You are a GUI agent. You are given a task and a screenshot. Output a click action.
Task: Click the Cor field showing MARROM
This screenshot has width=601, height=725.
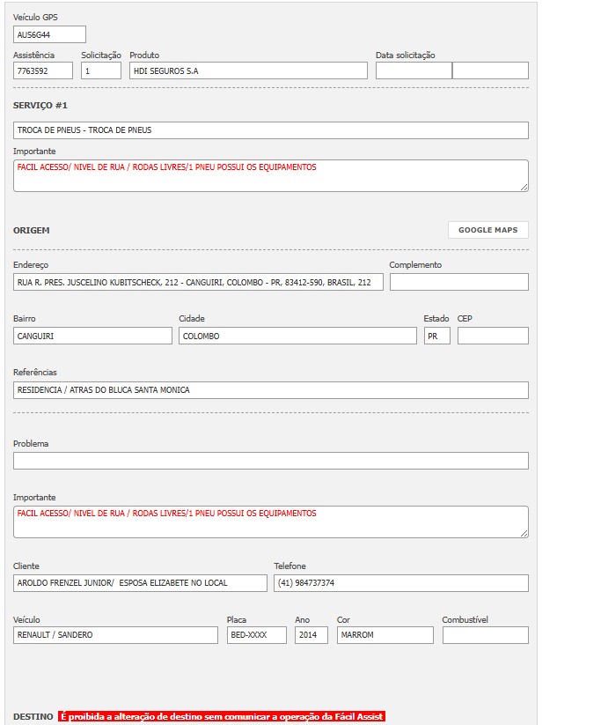[385, 635]
